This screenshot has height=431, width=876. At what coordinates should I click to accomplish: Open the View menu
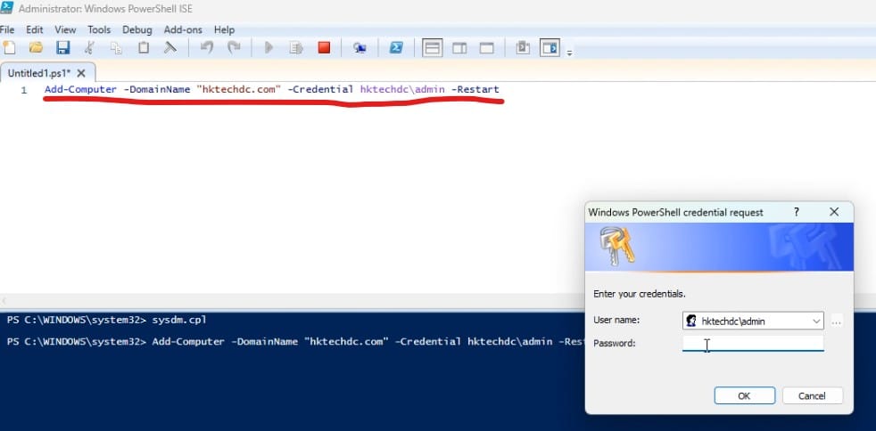(65, 29)
